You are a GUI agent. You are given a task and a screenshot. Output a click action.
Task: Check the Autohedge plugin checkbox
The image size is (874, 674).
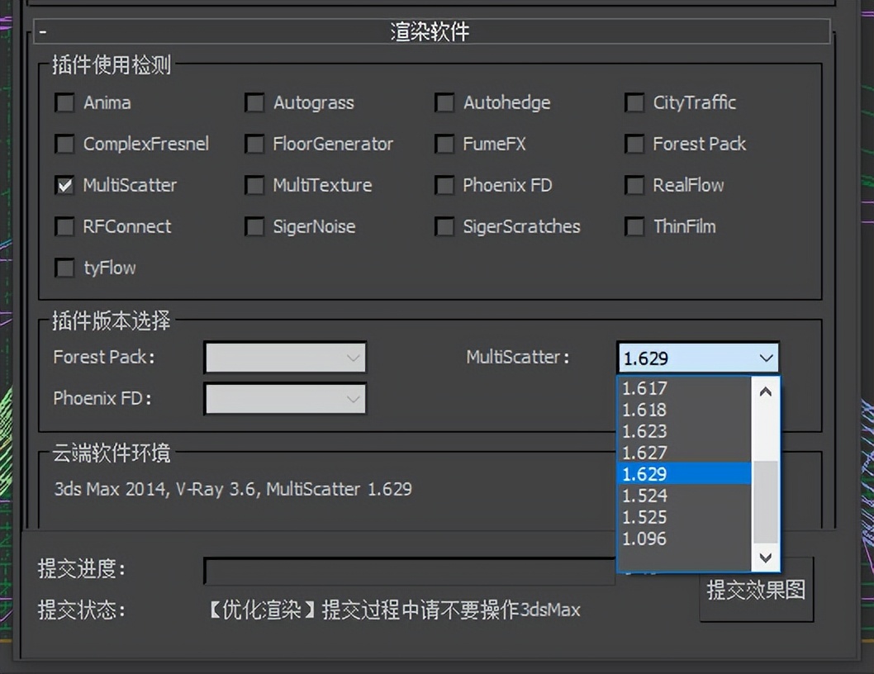(x=444, y=102)
